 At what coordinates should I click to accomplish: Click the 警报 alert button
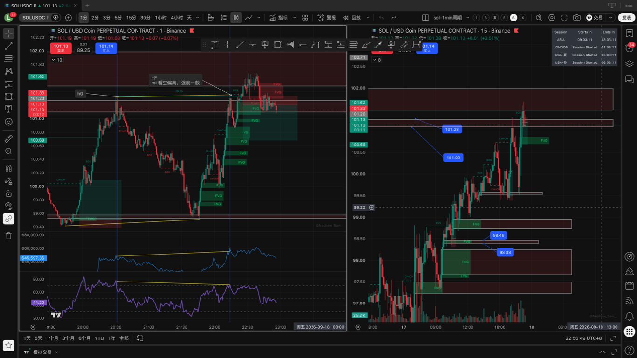(x=326, y=18)
